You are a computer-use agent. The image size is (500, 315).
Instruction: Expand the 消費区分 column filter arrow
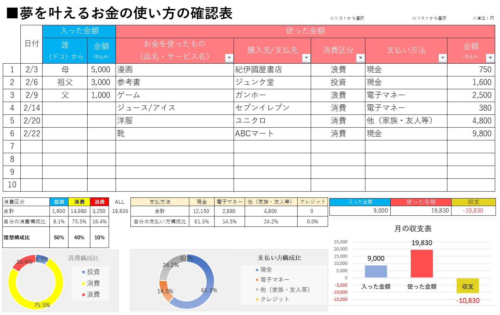click(360, 58)
